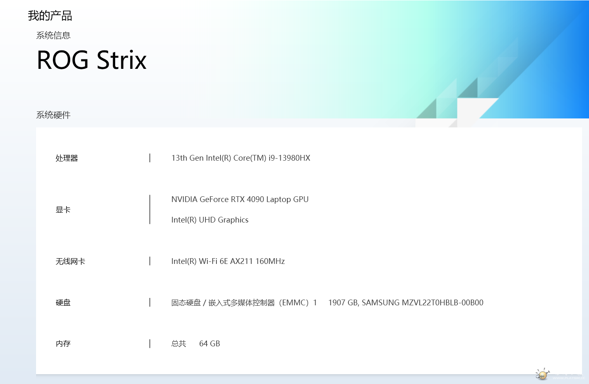This screenshot has width=589, height=384.
Task: Click the Intel(R) UHD Graphics entry
Action: [210, 220]
